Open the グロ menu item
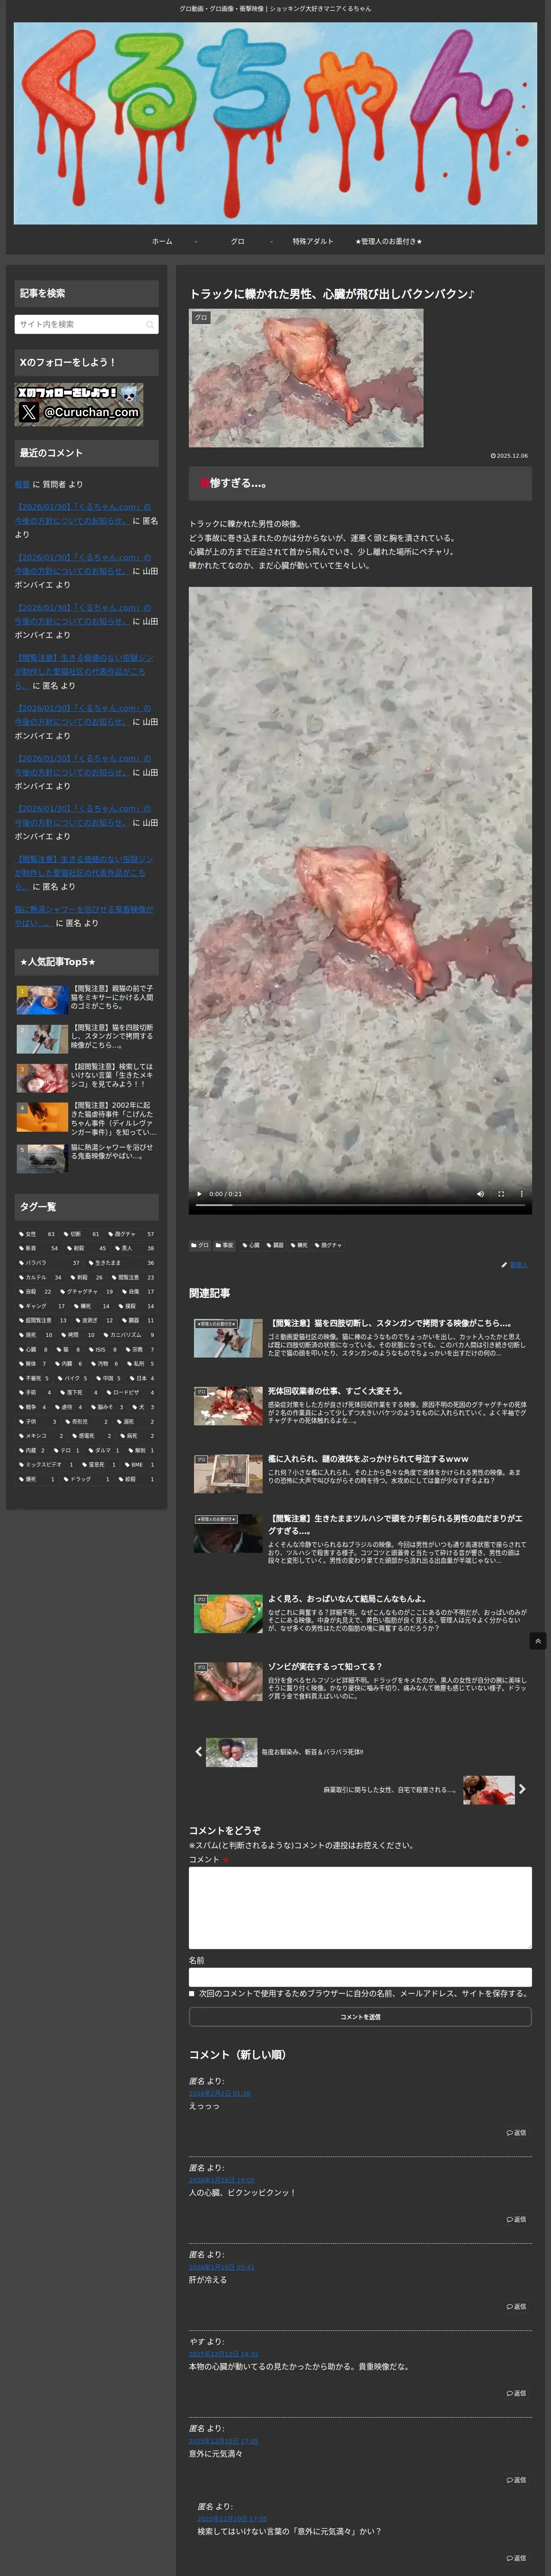The width and height of the screenshot is (551, 2576). [x=238, y=241]
